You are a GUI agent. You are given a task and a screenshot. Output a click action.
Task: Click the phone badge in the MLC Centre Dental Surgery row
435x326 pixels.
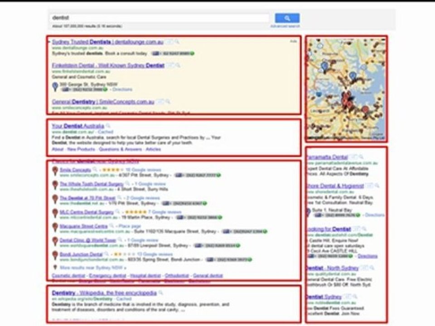pyautogui.click(x=199, y=218)
